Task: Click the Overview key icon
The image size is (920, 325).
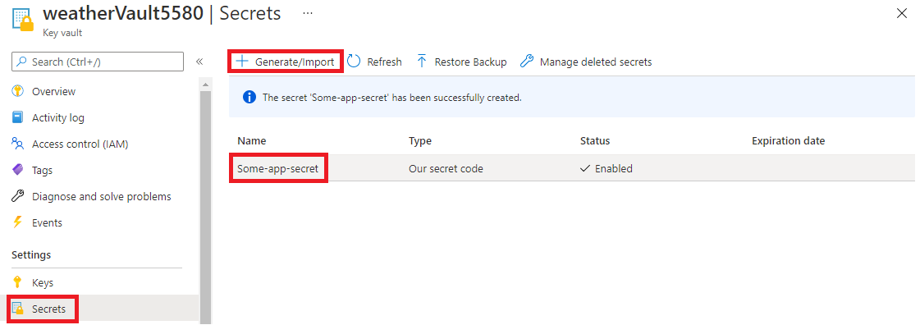Action: click(x=17, y=91)
